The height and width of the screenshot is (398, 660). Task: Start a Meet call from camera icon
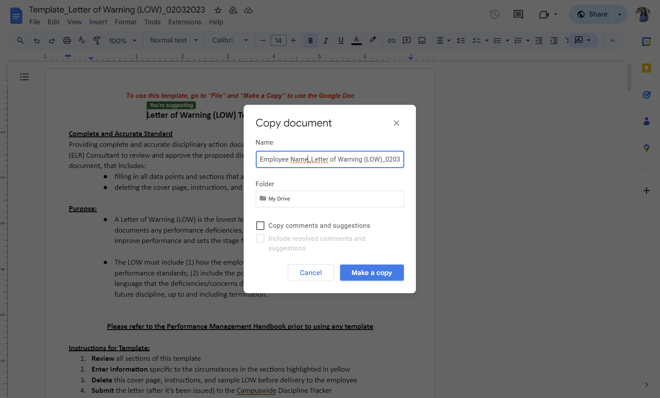[x=544, y=15]
